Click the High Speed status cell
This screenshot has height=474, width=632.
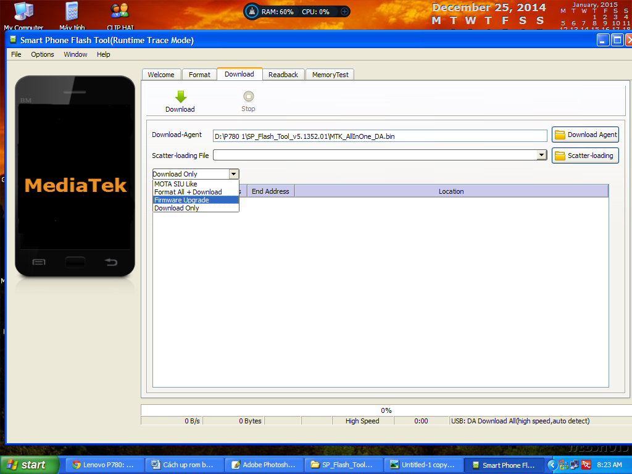[362, 421]
